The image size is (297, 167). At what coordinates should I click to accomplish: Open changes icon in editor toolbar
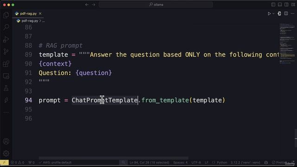pyautogui.click(x=279, y=13)
